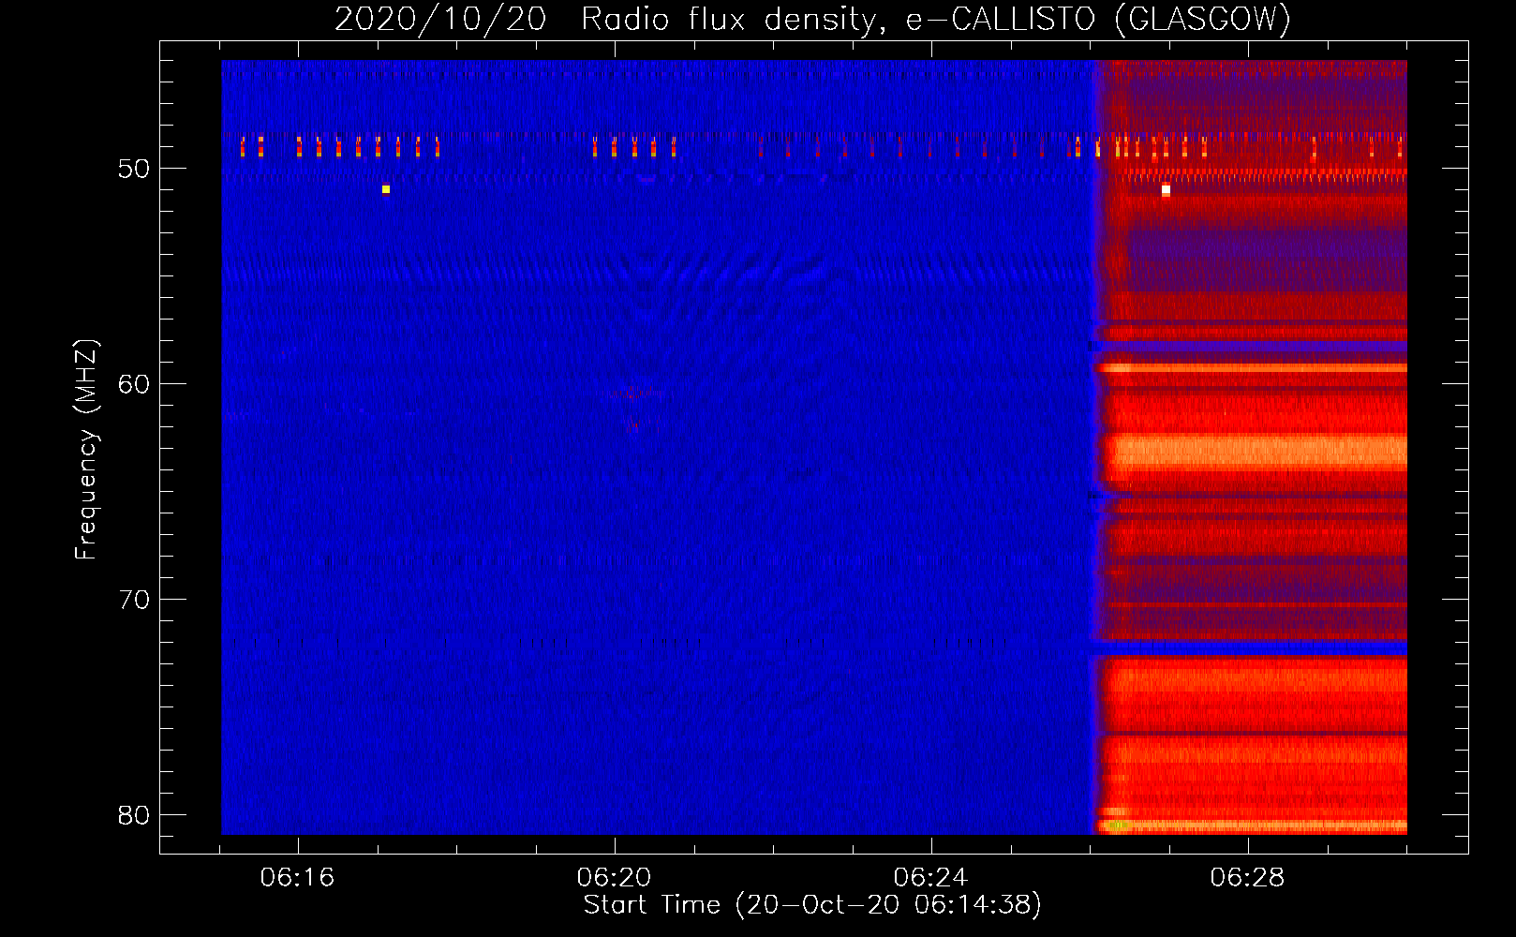Click the 06:24 time tick label
Viewport: 1516px width, 937px height.
click(x=930, y=878)
